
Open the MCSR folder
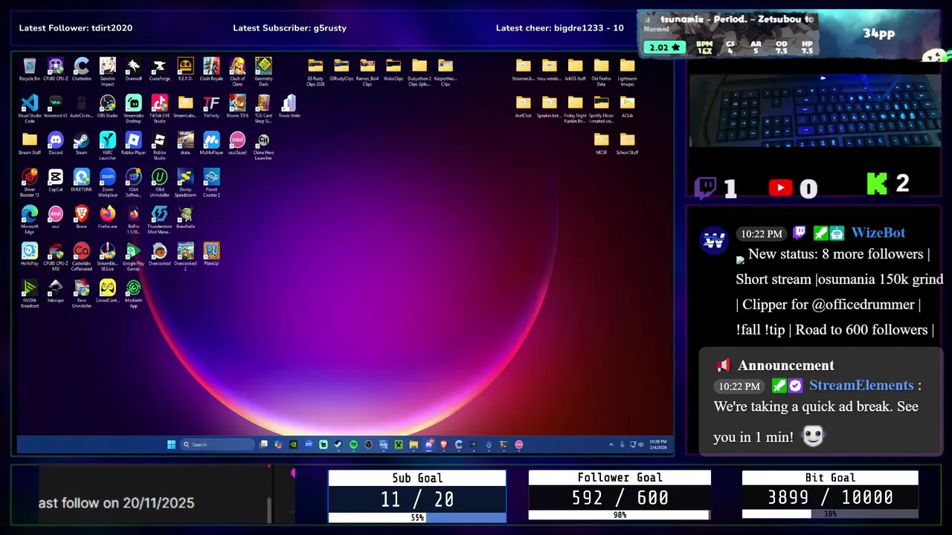[x=601, y=143]
